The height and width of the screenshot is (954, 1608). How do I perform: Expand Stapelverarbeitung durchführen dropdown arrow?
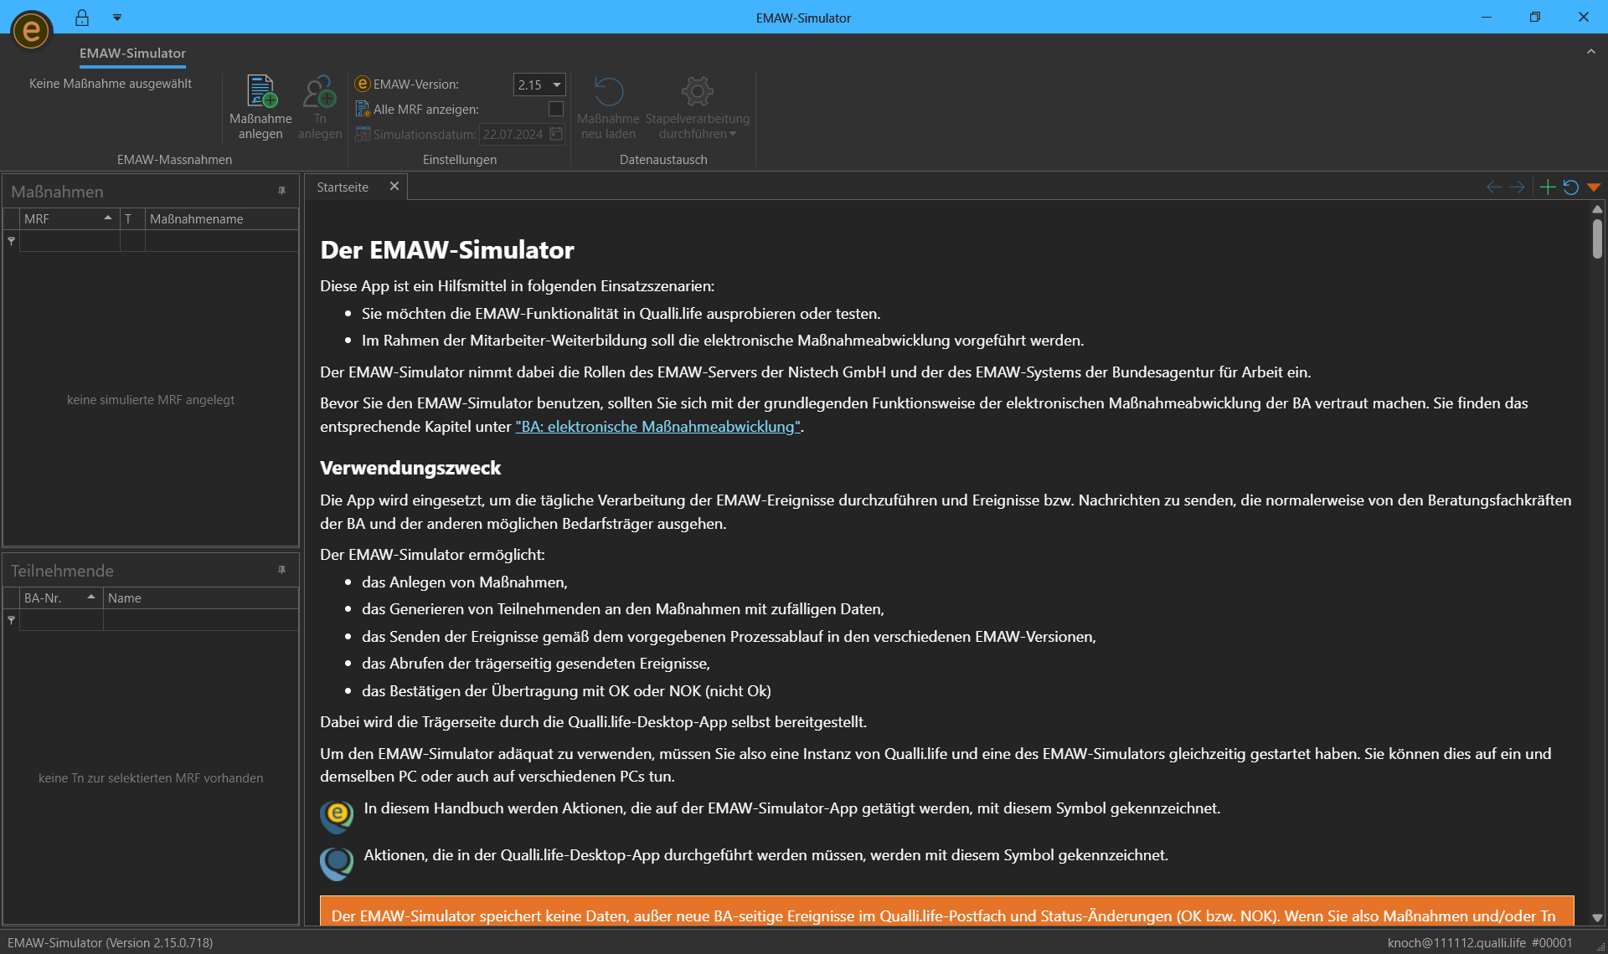[x=733, y=134]
